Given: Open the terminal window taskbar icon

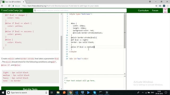Looking at the screenshot, I should point(101,93).
